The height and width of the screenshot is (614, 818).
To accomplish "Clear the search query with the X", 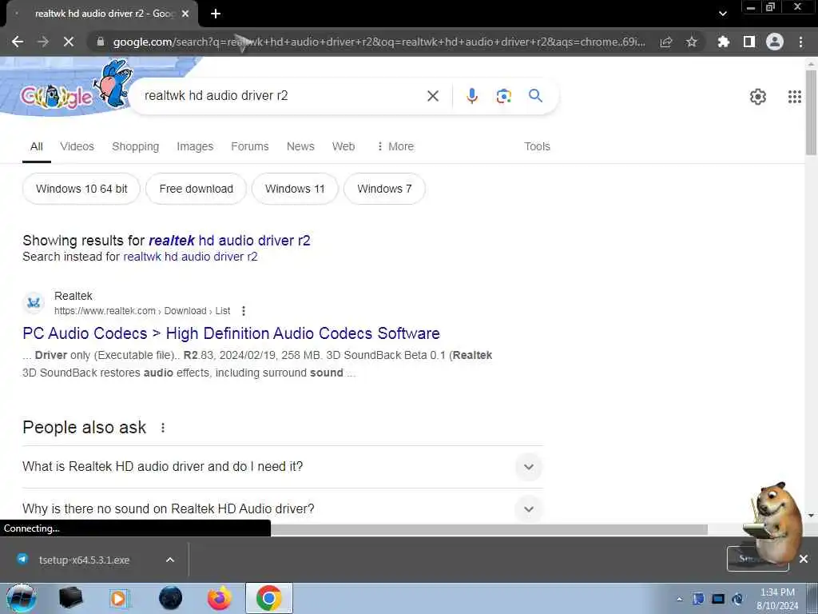I will click(432, 96).
